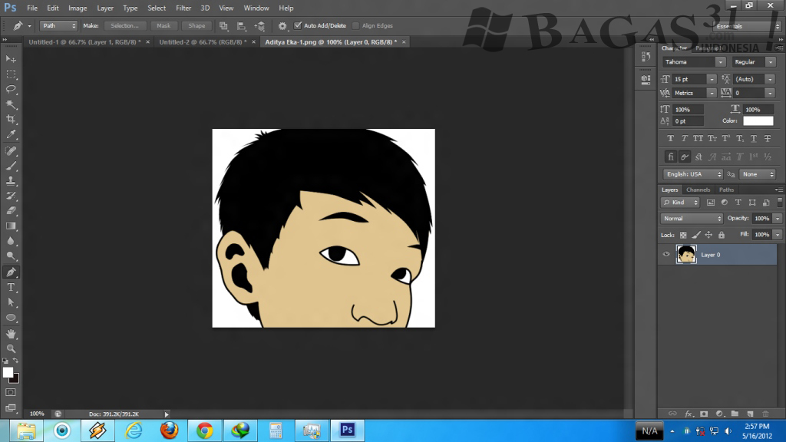The height and width of the screenshot is (442, 786).
Task: Select the Brush tool
Action: click(x=11, y=166)
